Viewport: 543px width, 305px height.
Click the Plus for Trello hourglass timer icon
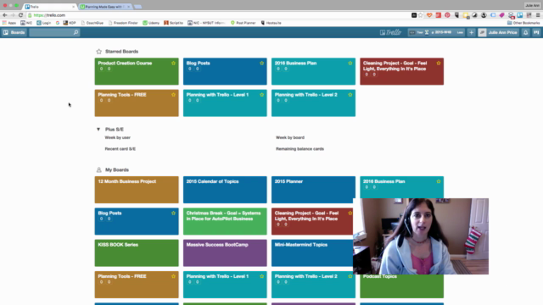427,32
